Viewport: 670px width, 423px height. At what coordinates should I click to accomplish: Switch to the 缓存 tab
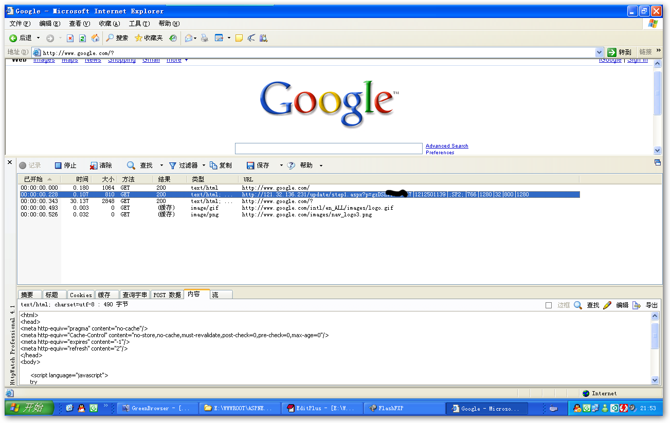tap(106, 295)
